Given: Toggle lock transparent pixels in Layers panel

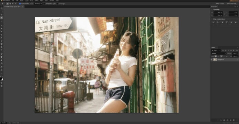Looking at the screenshot, I should [216, 56].
